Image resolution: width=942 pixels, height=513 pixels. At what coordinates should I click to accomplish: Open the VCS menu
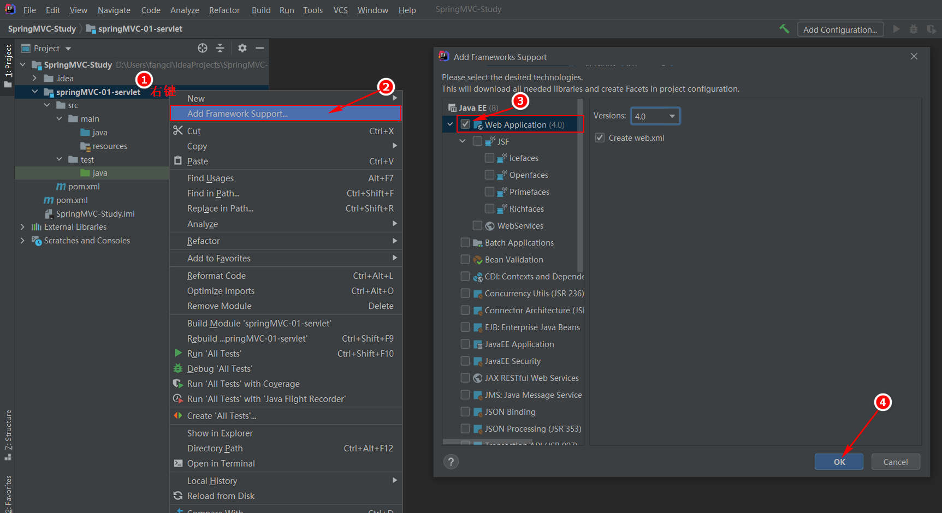coord(340,10)
